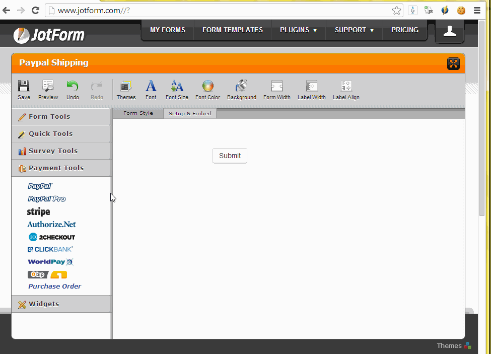Click the Submit button on form

(x=230, y=156)
